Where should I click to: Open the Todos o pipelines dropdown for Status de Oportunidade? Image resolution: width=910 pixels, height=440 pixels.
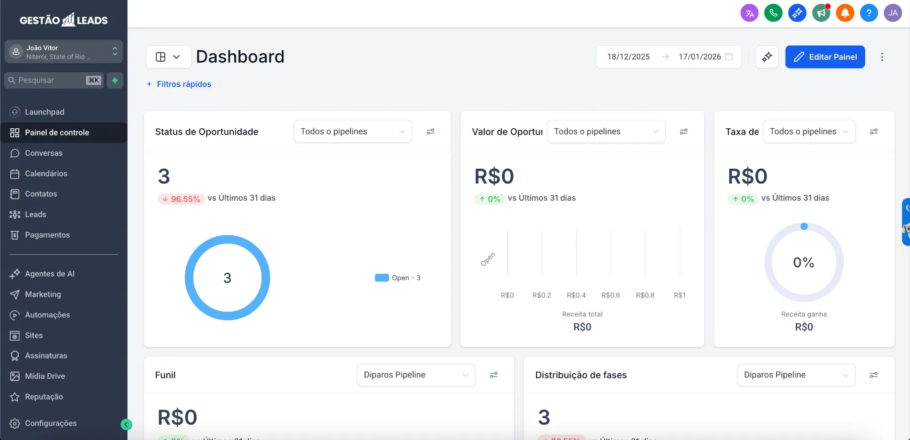click(x=352, y=131)
